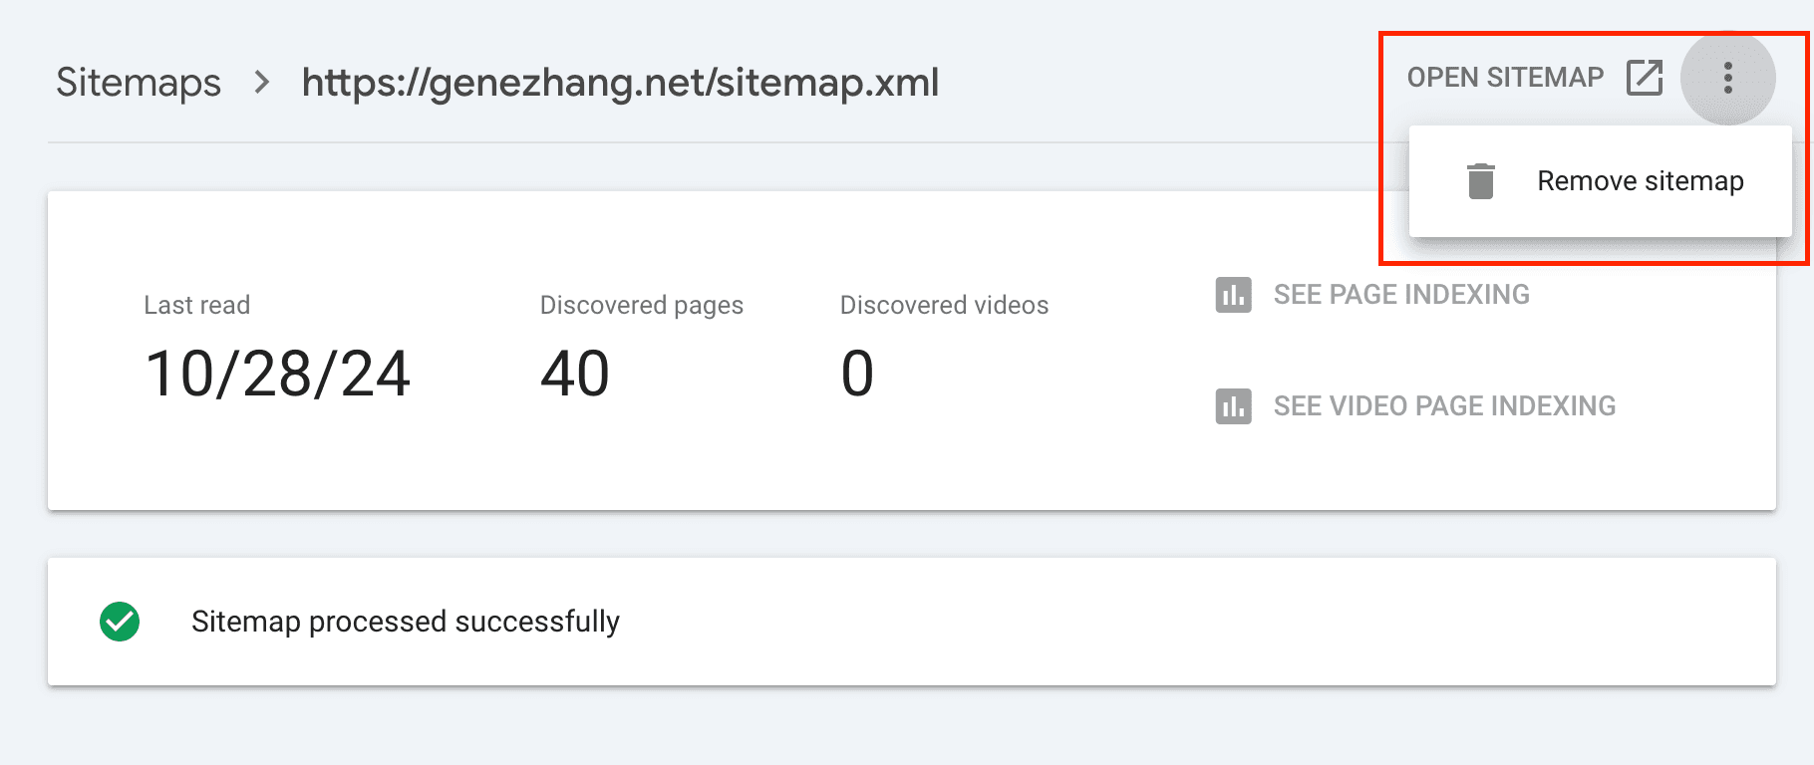1814x765 pixels.
Task: Click the trash bin icon
Action: click(1481, 181)
